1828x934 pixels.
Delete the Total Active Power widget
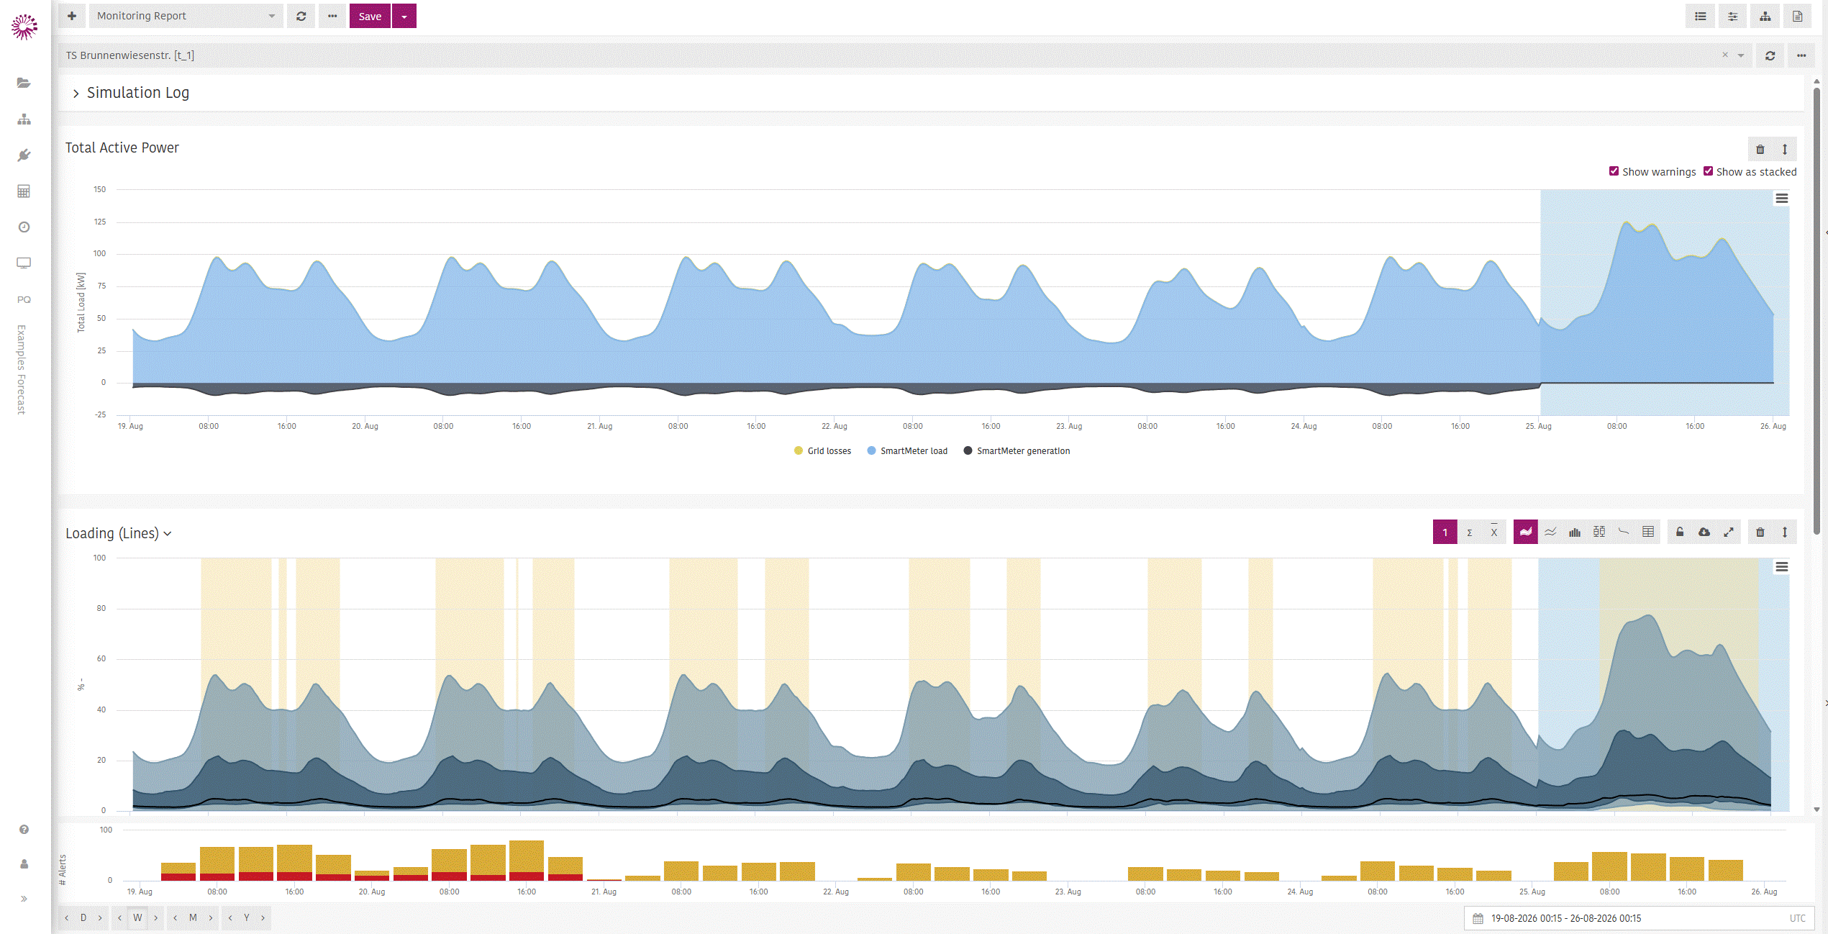[x=1760, y=150]
